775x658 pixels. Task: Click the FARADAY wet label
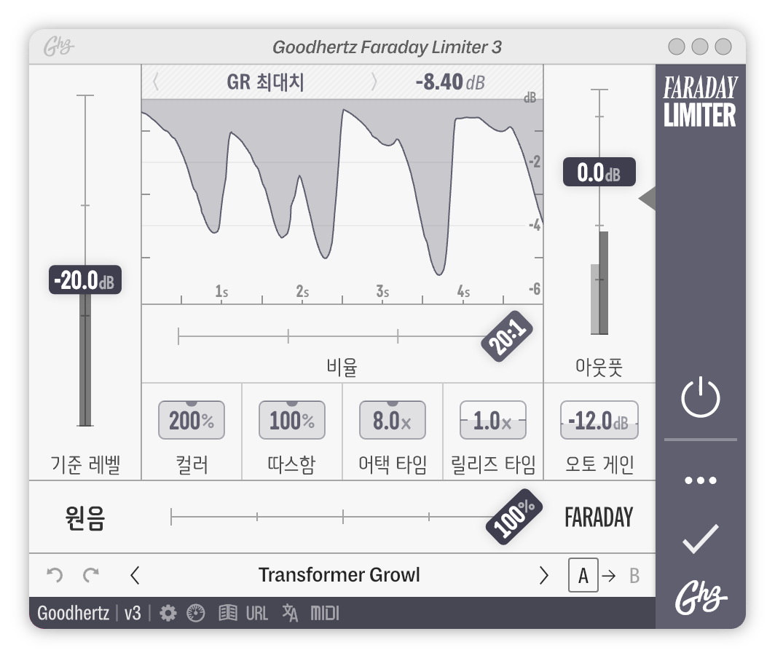tap(599, 518)
